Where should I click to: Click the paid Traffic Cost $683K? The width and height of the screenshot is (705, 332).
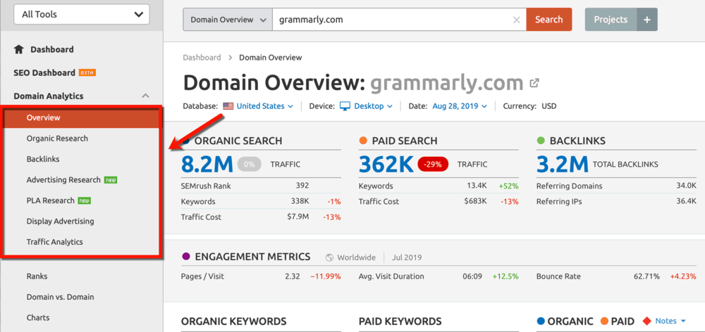476,201
